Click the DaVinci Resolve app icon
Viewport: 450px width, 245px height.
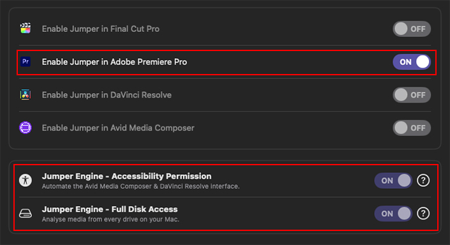(x=26, y=94)
